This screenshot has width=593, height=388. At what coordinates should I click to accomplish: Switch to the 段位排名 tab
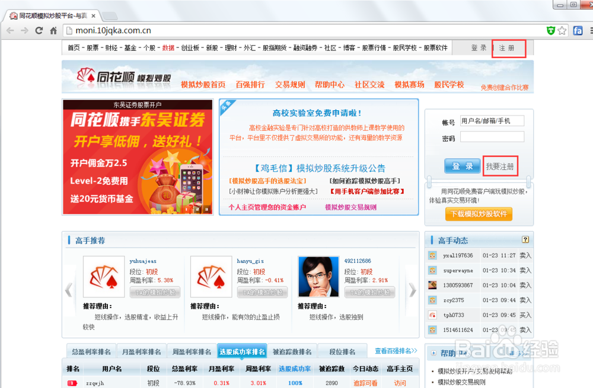342,351
